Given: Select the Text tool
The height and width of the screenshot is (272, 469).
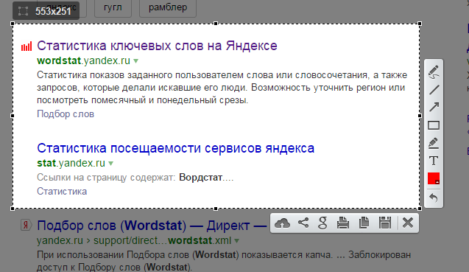Looking at the screenshot, I should point(434,161).
